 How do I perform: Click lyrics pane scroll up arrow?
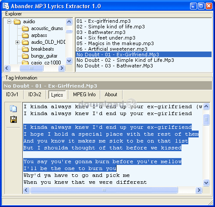(x=206, y=107)
